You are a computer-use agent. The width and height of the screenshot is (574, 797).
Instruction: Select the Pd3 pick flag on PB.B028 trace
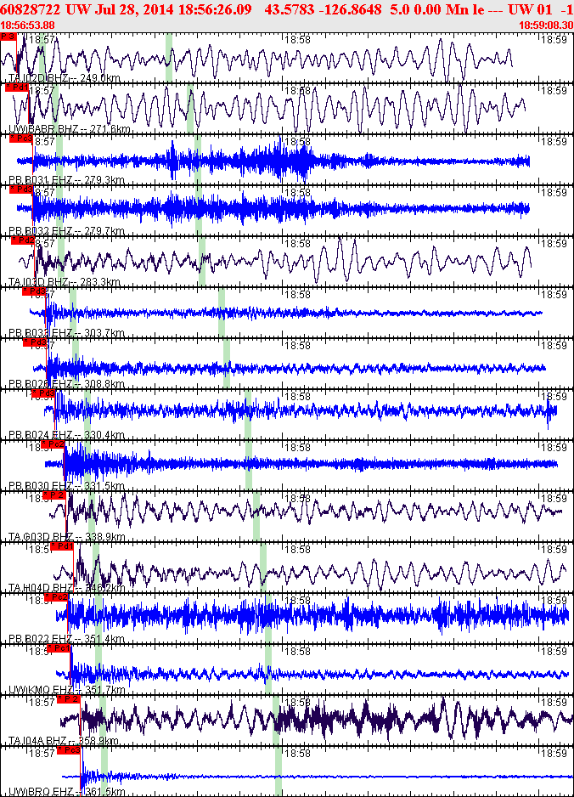coord(35,342)
